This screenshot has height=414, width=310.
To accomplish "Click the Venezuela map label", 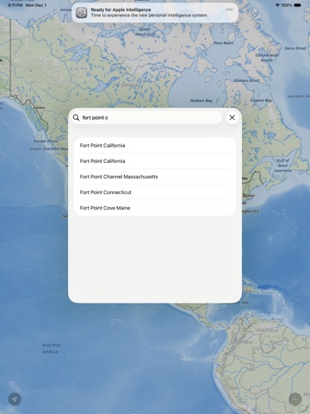I will pos(266,330).
